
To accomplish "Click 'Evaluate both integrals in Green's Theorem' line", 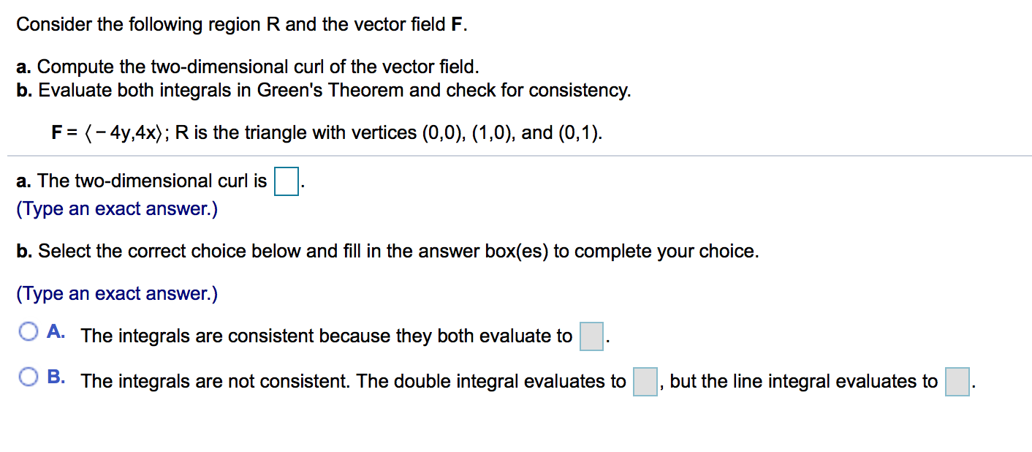I will [323, 91].
